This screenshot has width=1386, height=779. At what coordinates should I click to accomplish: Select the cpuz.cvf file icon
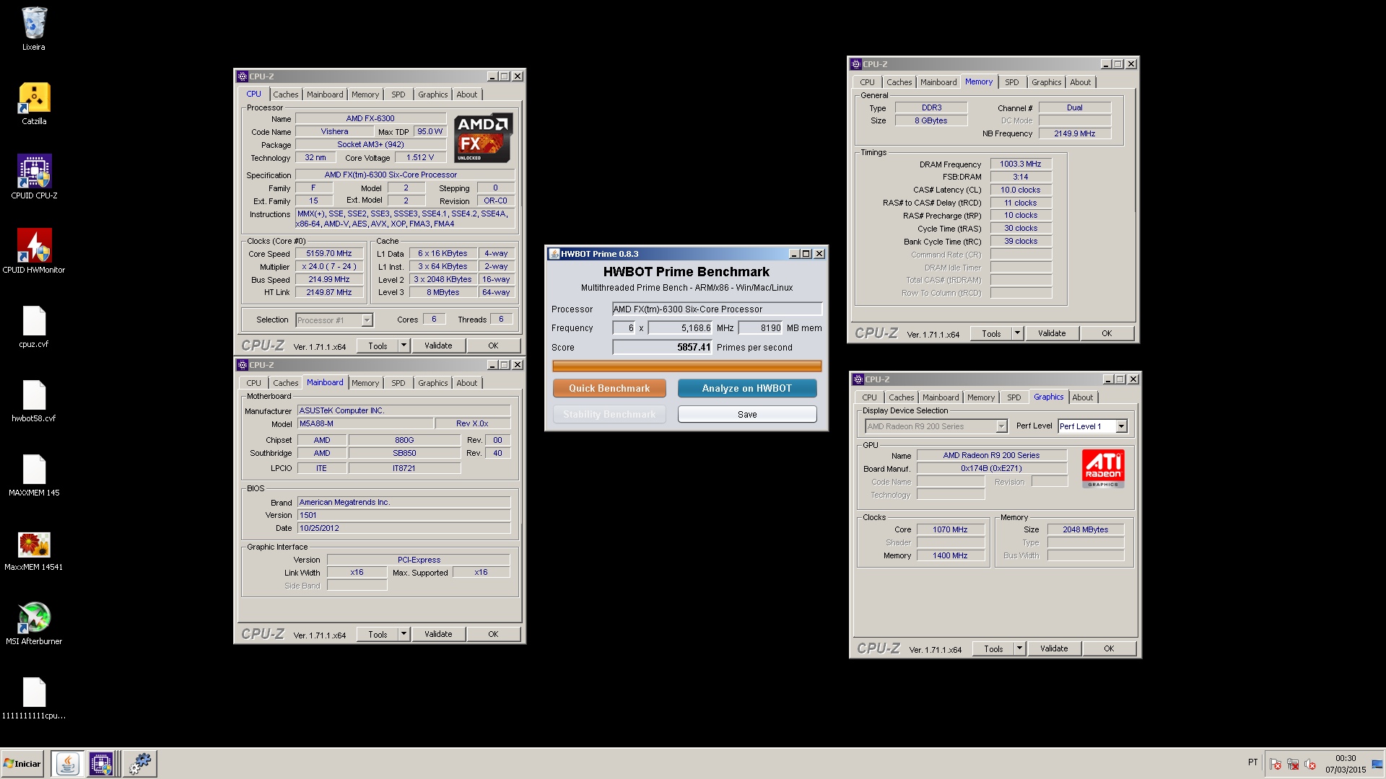click(34, 321)
